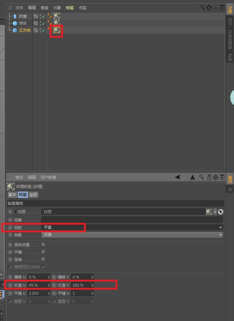The height and width of the screenshot is (321, 234).
Task: Click the texture tag on 球体 row
Action: (57, 22)
